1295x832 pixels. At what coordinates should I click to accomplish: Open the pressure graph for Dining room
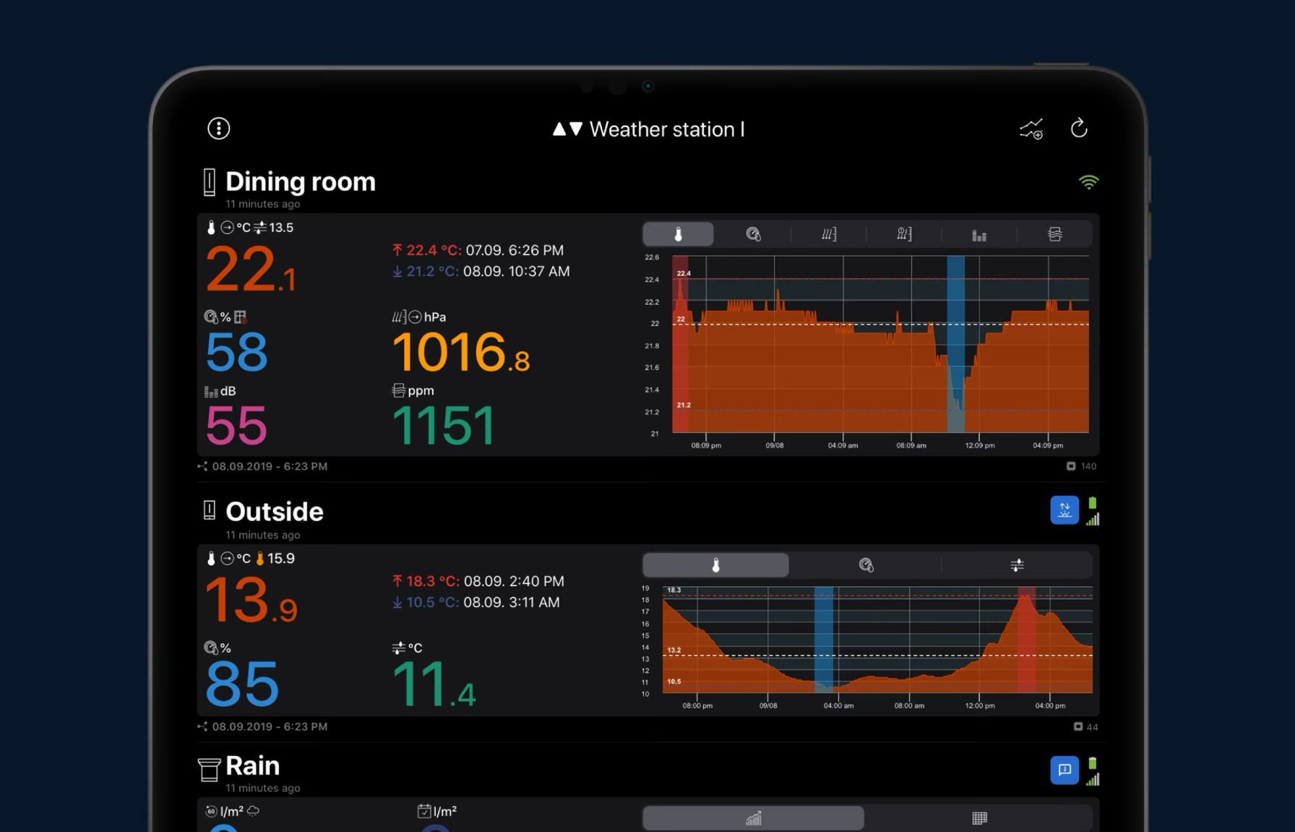[828, 233]
